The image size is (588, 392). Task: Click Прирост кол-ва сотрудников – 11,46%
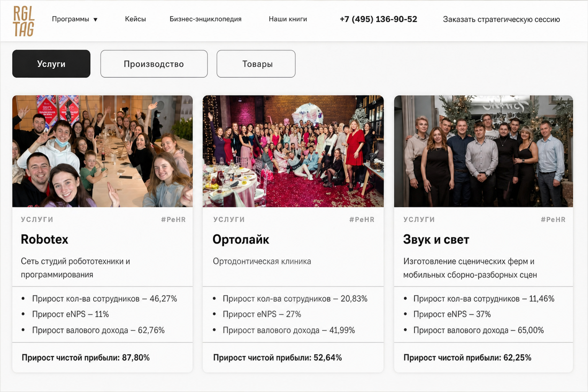484,299
